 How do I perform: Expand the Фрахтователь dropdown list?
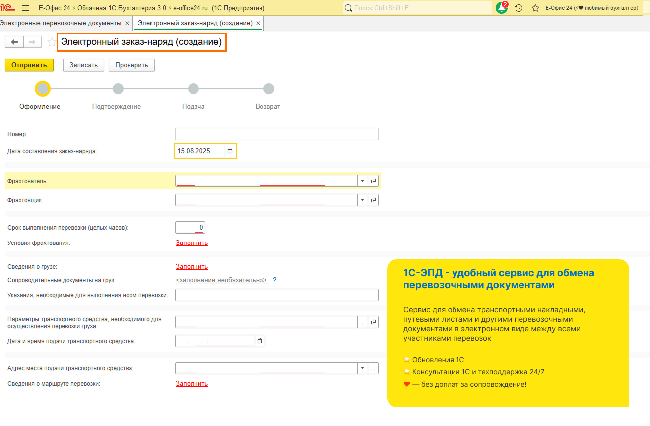point(362,181)
